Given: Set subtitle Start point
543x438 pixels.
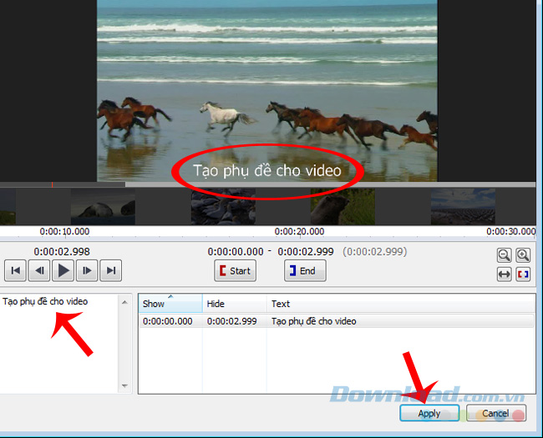Looking at the screenshot, I should pos(235,270).
